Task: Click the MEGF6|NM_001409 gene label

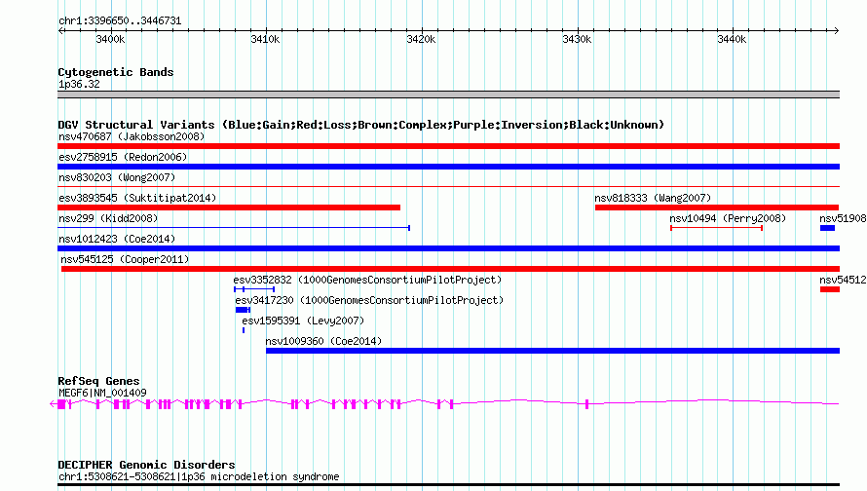Action: [x=102, y=394]
